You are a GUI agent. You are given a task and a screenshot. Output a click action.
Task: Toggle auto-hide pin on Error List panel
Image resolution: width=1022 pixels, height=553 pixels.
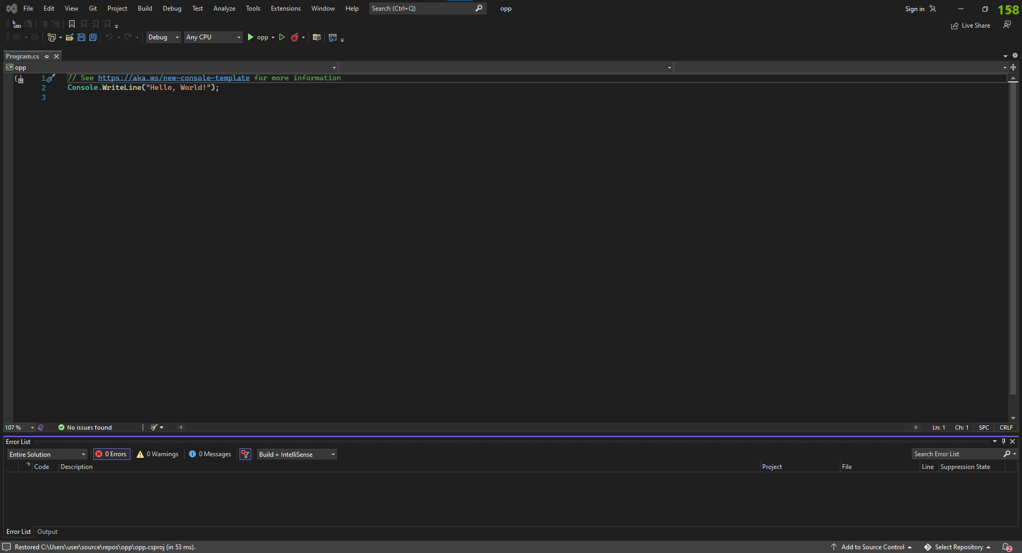click(x=1004, y=441)
